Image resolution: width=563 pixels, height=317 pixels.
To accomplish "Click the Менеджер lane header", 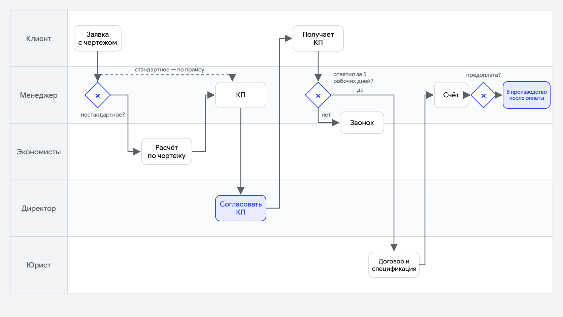I will click(x=39, y=95).
